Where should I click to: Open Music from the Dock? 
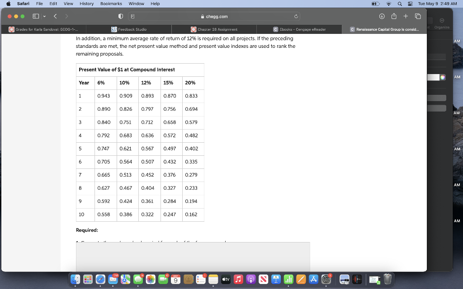pos(239,279)
